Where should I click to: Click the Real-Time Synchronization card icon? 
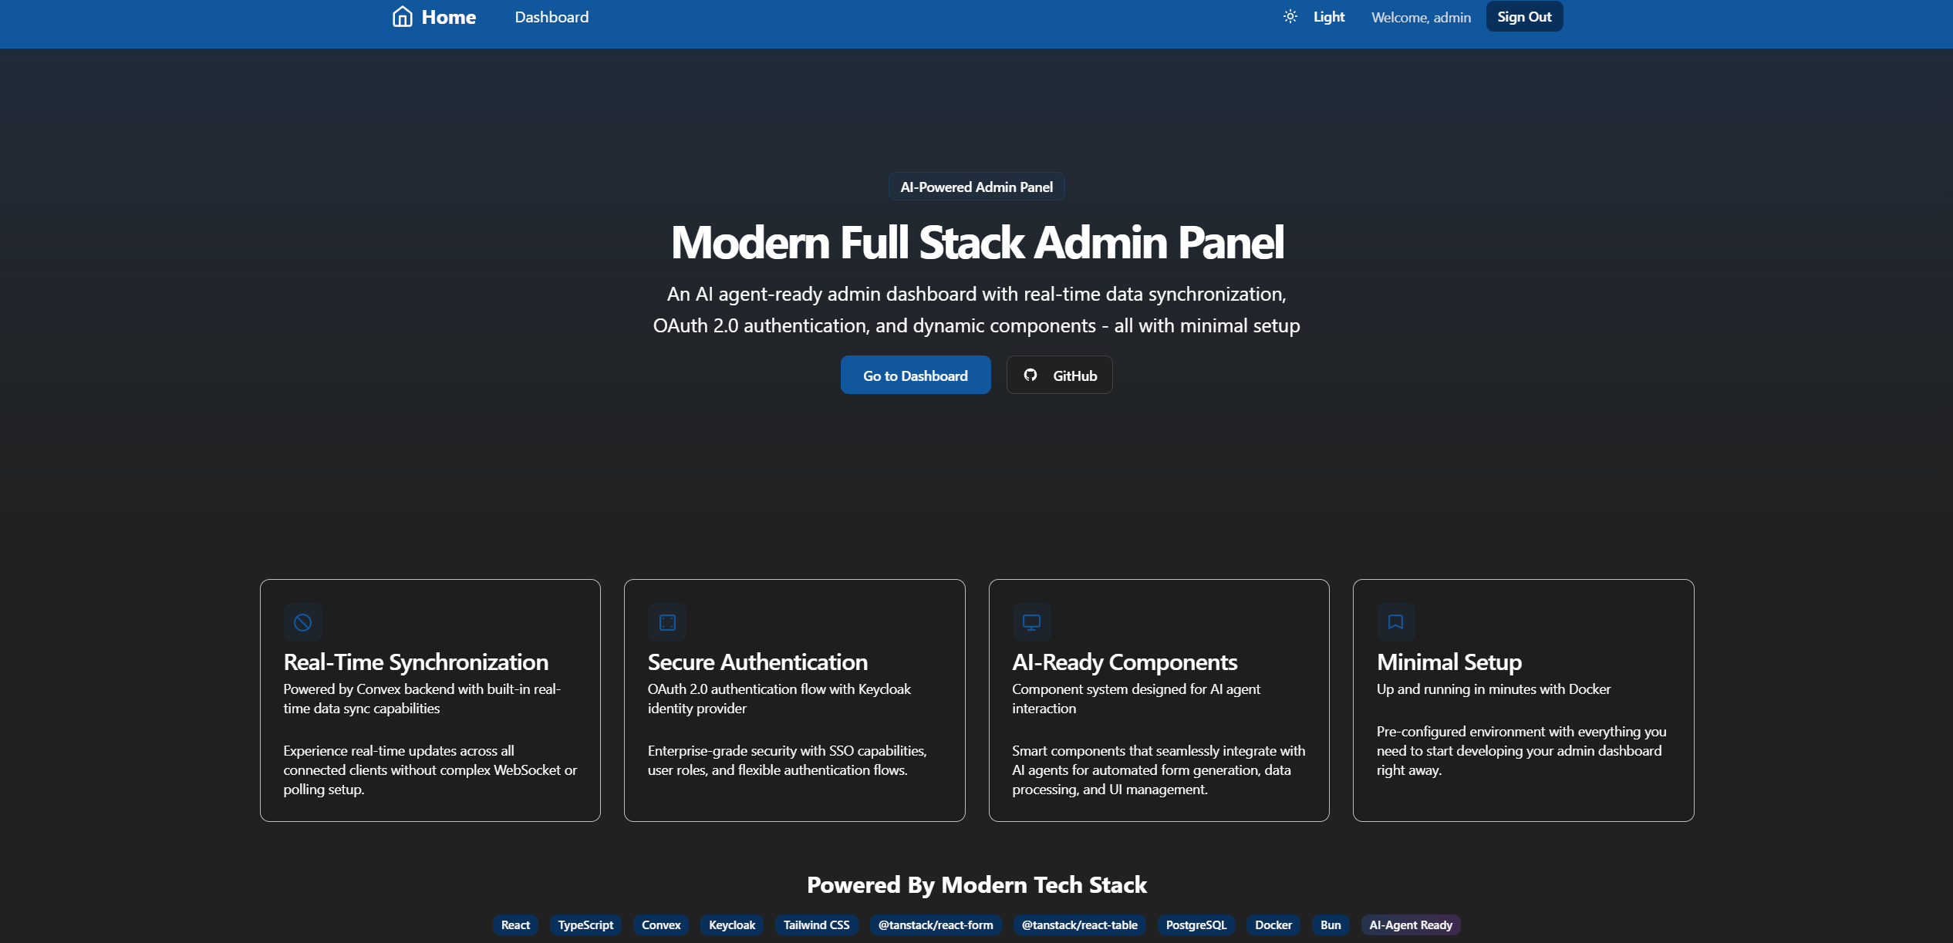pos(302,622)
